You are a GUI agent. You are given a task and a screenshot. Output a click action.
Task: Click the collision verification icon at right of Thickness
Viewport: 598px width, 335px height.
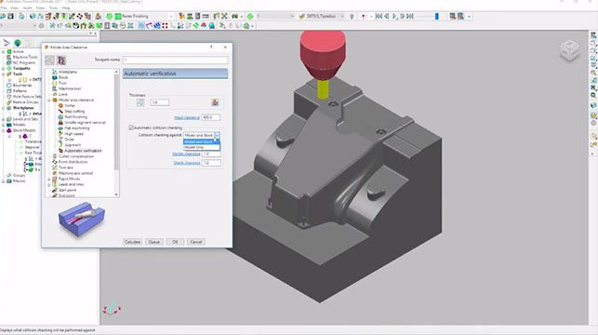215,101
